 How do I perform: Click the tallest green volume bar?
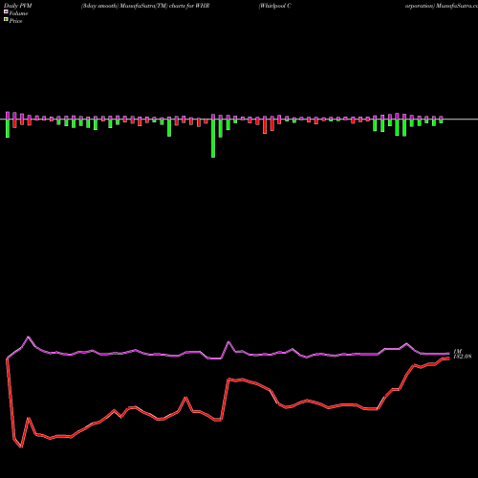(x=213, y=139)
